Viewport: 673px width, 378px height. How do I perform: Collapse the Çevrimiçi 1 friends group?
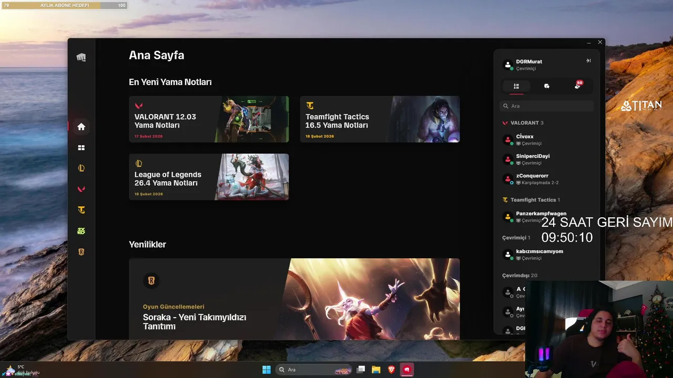click(516, 238)
